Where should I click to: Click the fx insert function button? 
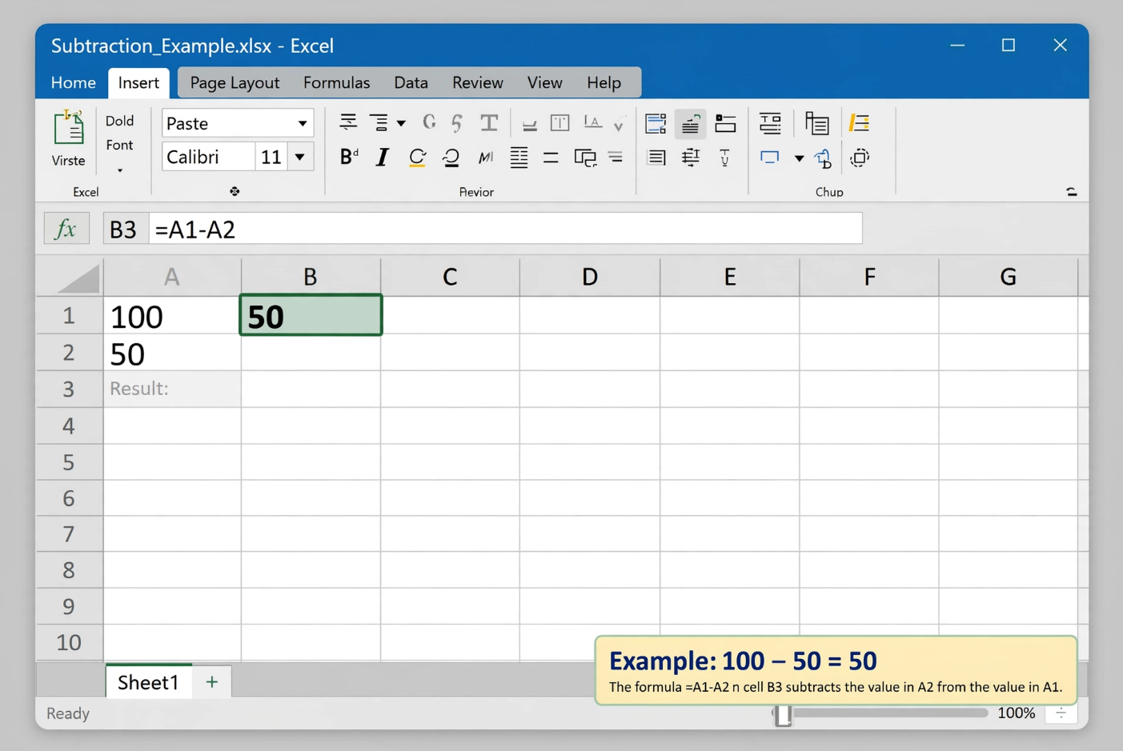66,229
